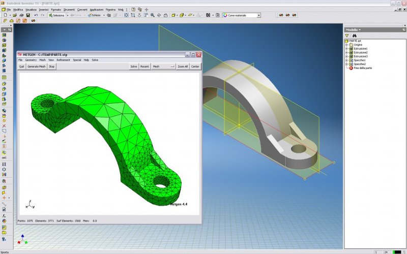Click the rectangular pattern icon in feature panel
This screenshot has height=254, width=407.
click(4, 164)
